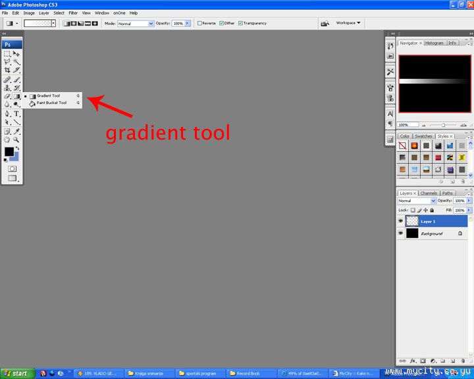Viewport: 474px width, 379px height.
Task: Open the gradient picker dropdown arrow
Action: click(x=53, y=23)
